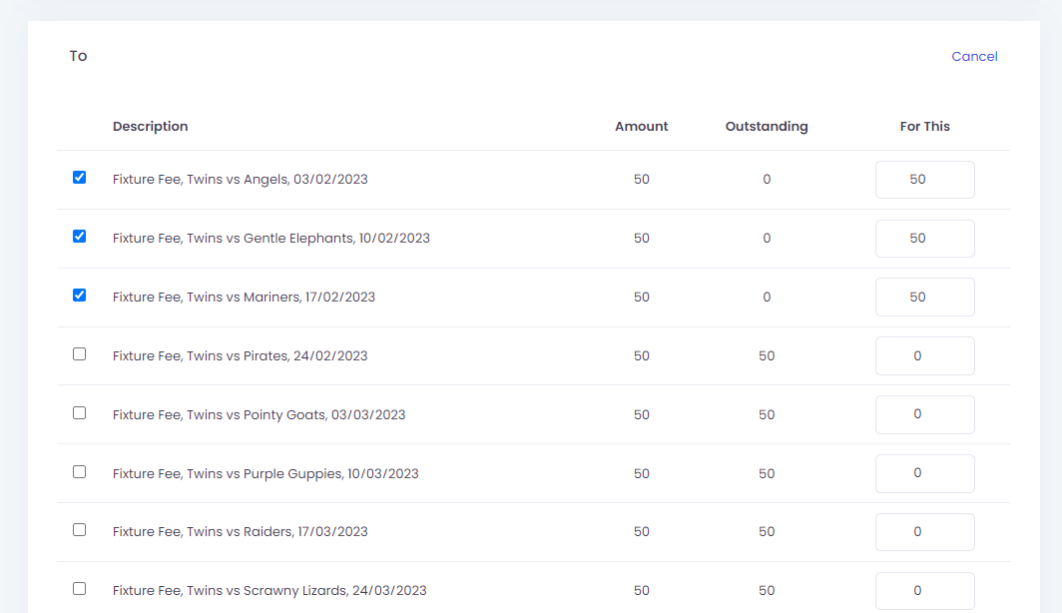Check the Twins vs Pirates checkbox
Screen dimensions: 1062x613
(79, 354)
